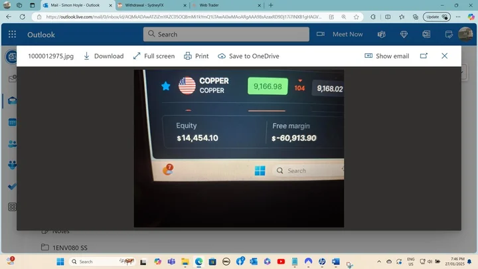Show hidden icons in system tray

pyautogui.click(x=379, y=262)
